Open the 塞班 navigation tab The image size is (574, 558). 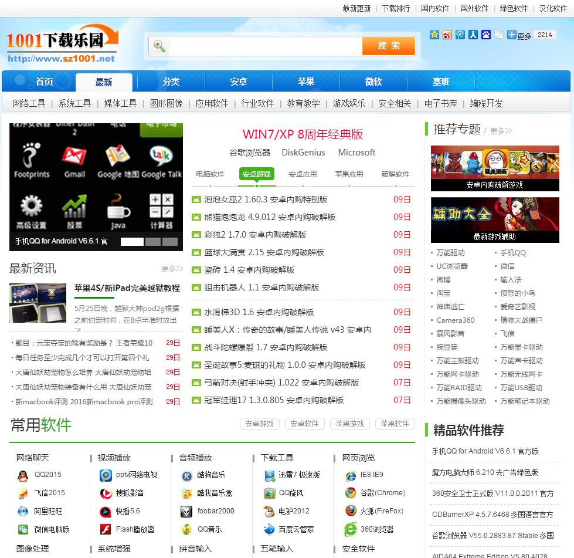click(x=440, y=82)
